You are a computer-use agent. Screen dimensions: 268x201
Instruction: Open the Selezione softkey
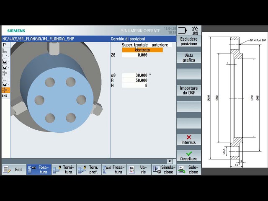pos(189,170)
